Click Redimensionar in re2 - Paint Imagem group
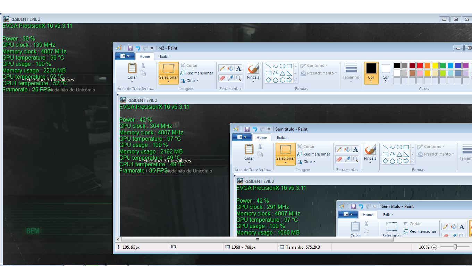This screenshot has height=266, width=472. [x=197, y=73]
